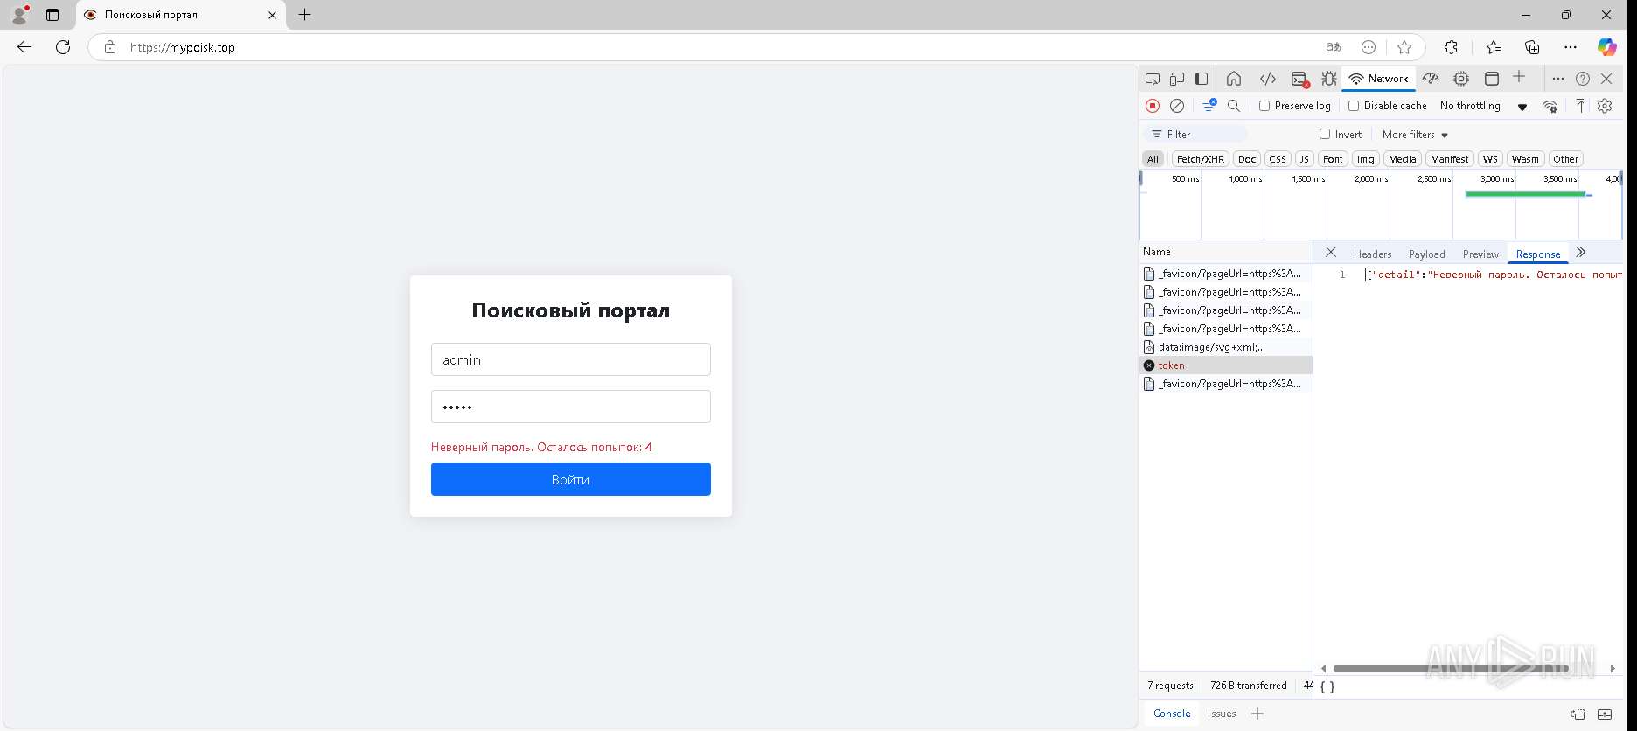This screenshot has width=1637, height=731.
Task: Go back with the browser back arrow
Action: pyautogui.click(x=24, y=47)
